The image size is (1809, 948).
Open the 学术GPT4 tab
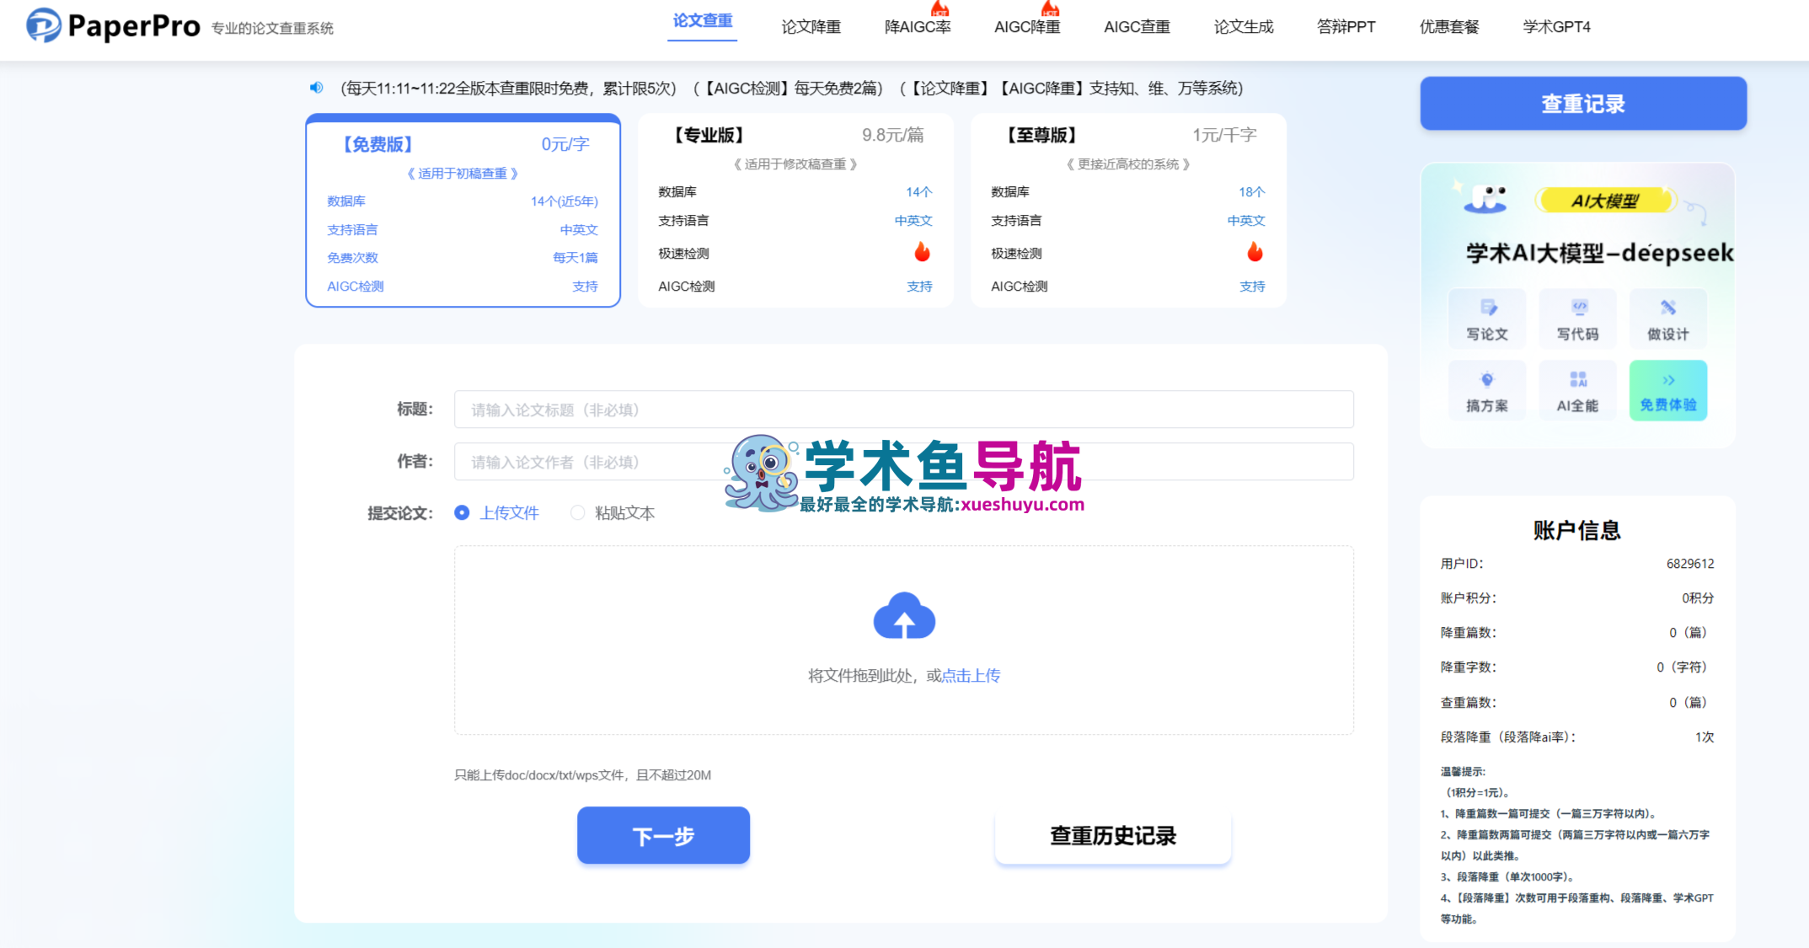point(1557,27)
